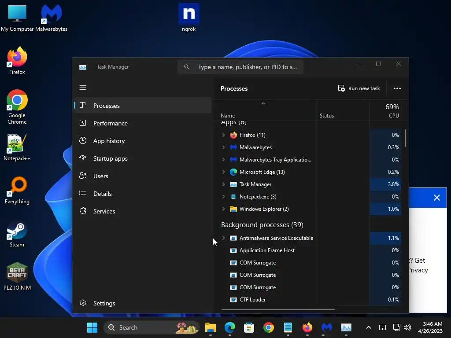Viewport: 451px width, 338px height.
Task: Open Google Chrome from the taskbar
Action: [x=269, y=327]
